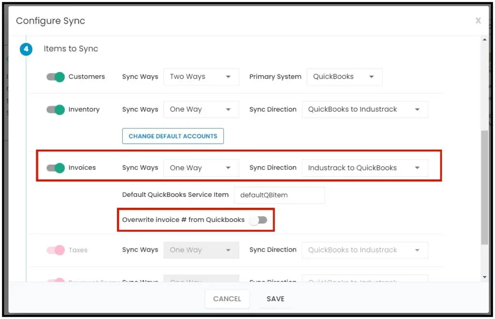Click the step 4 circle icon
495x319 pixels.
click(x=26, y=49)
